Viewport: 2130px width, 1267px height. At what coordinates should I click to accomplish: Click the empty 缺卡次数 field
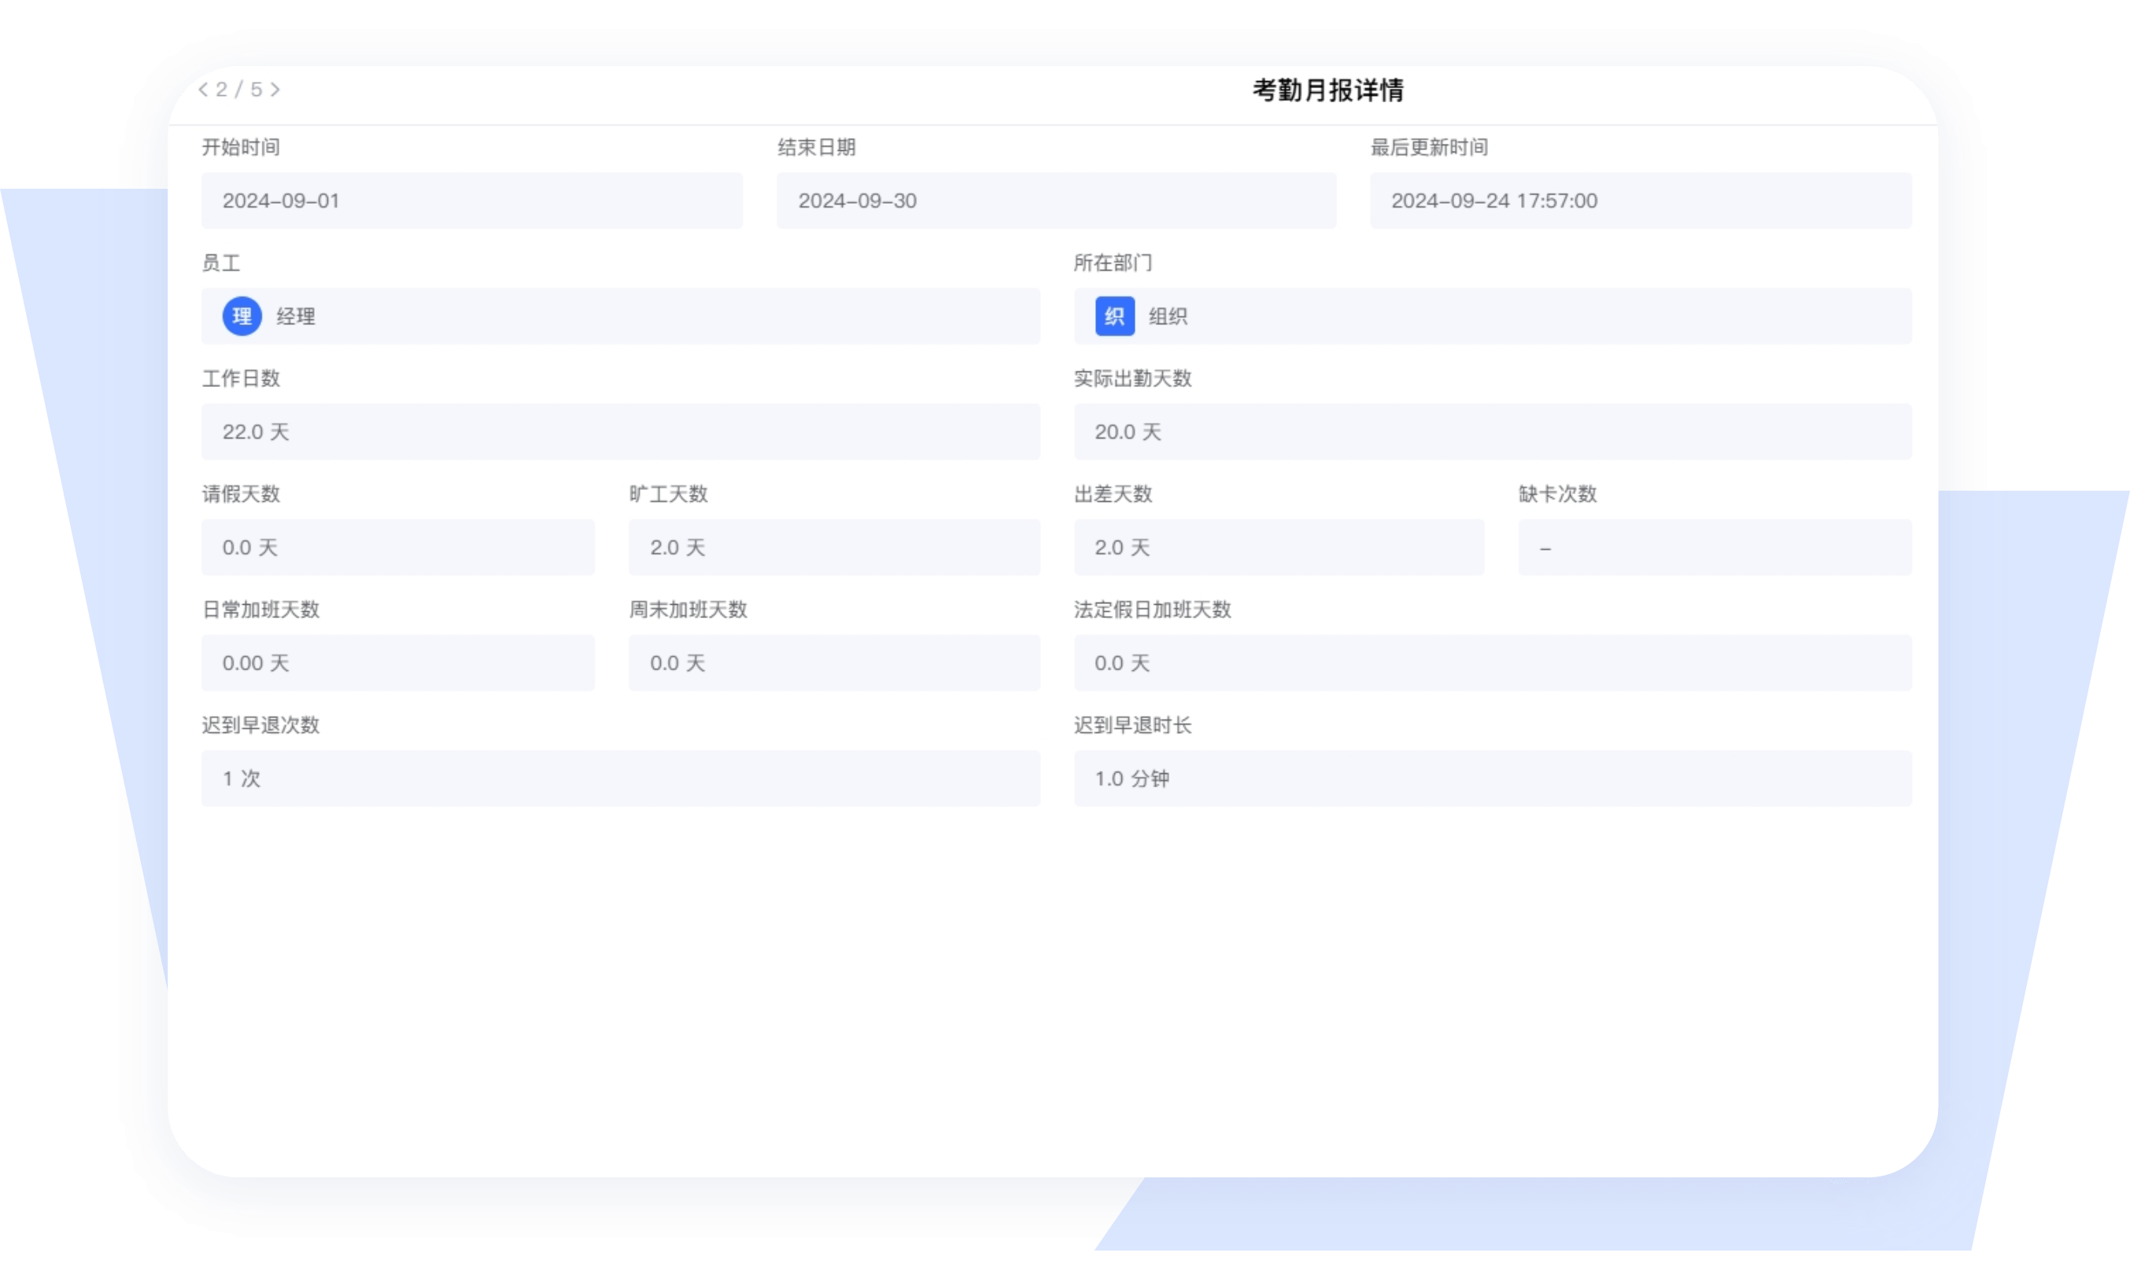(x=1715, y=547)
